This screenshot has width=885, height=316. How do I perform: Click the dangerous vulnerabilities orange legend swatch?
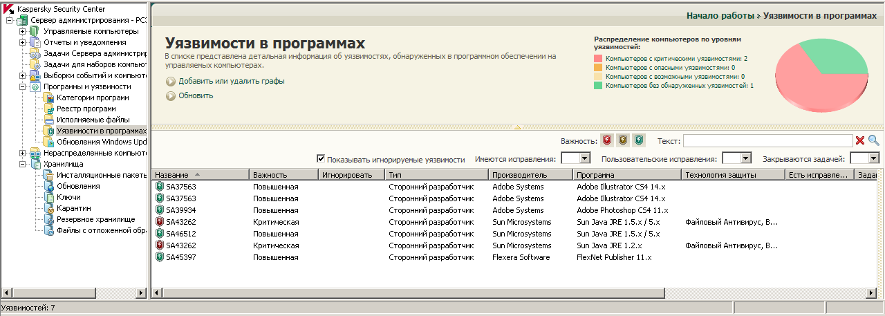tap(598, 68)
